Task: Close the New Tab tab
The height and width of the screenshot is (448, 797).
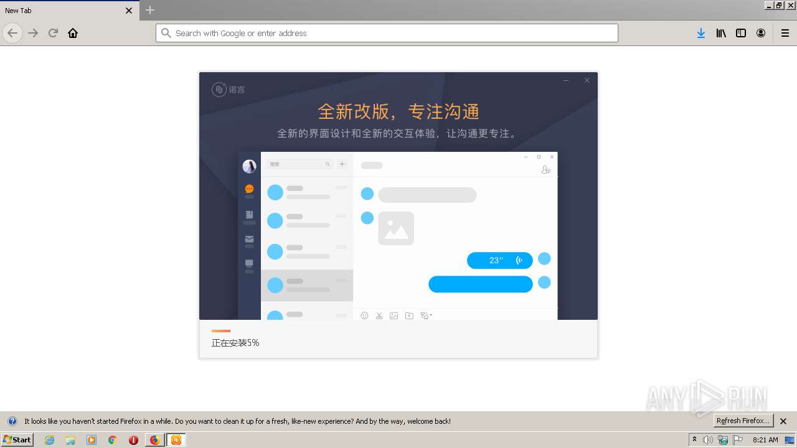Action: [x=129, y=11]
